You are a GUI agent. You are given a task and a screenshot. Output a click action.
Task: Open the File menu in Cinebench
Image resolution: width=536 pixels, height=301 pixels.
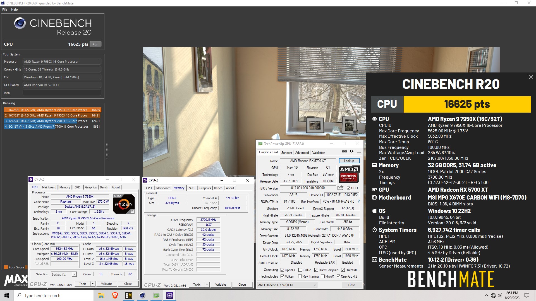coord(5,9)
